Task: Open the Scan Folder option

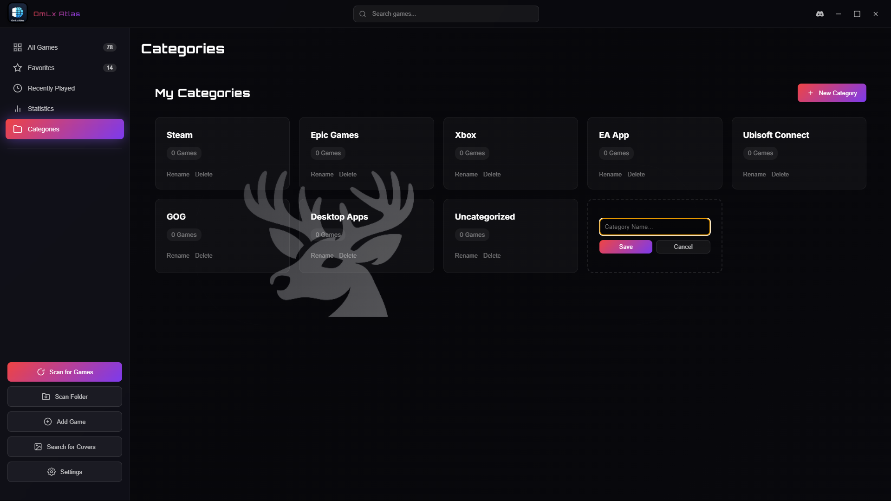Action: 65,397
